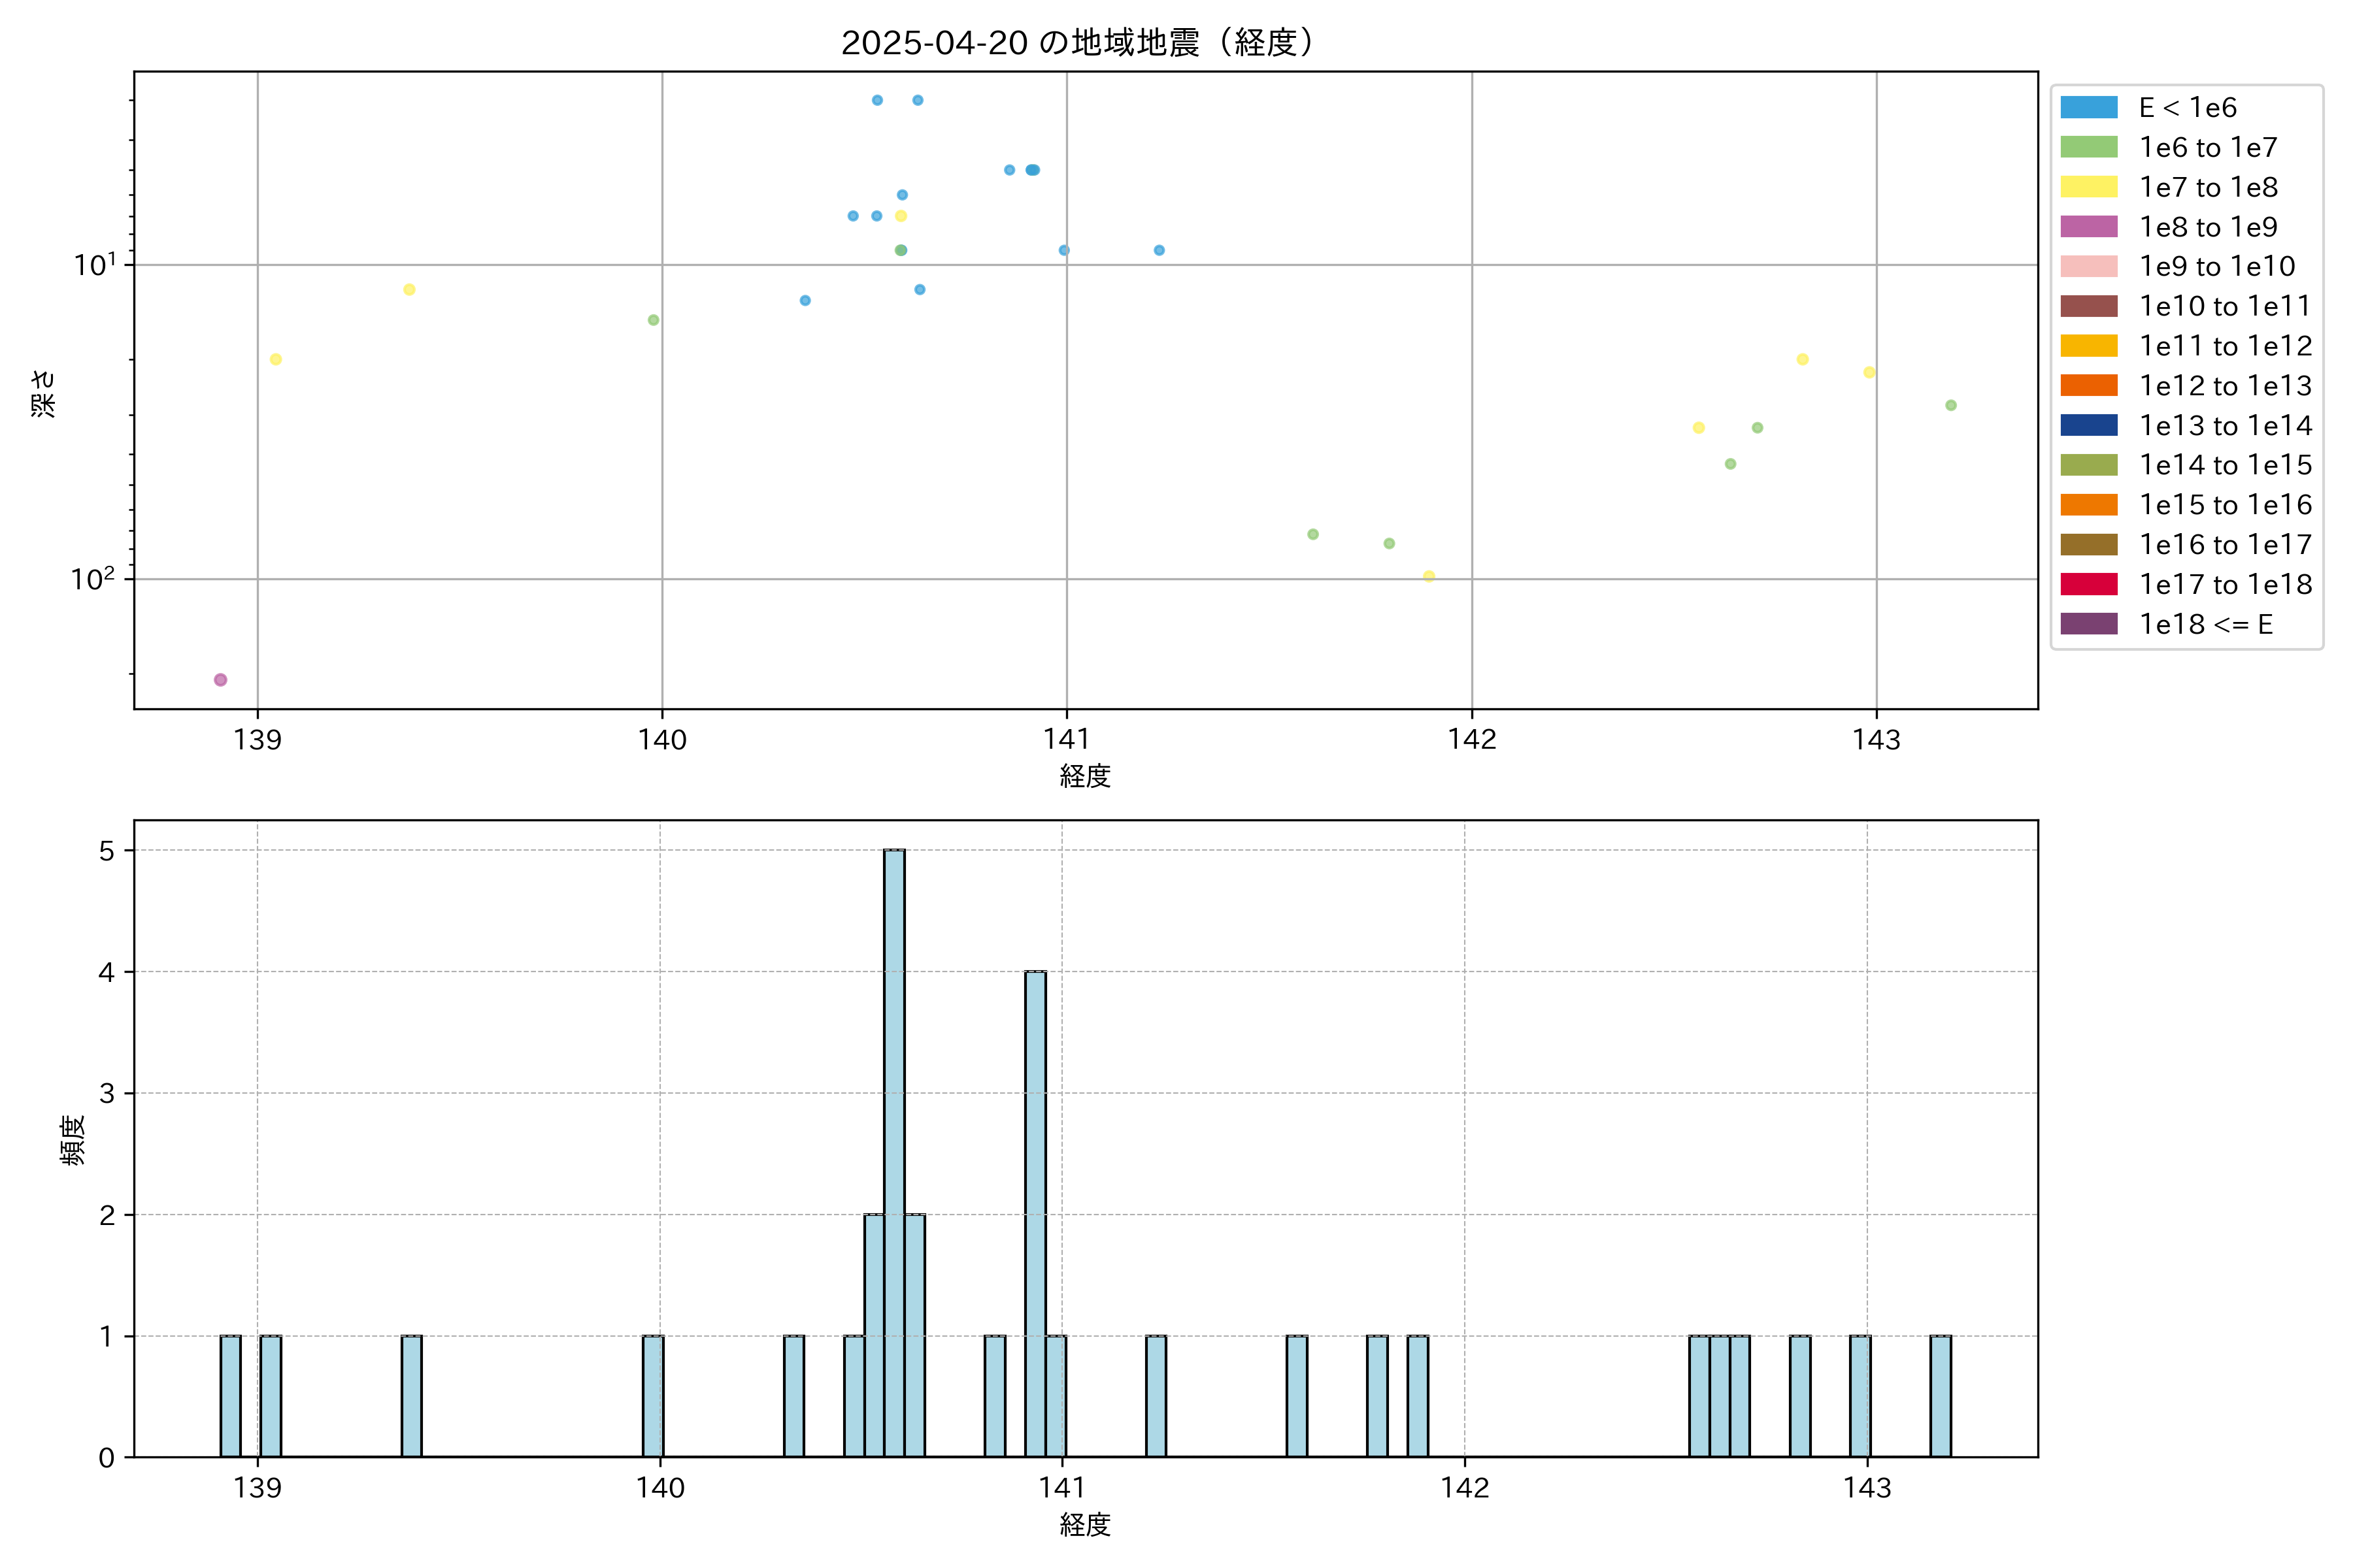Click the yellow scatter point at depth 100
This screenshot has height=1568, width=2353.
(1429, 576)
